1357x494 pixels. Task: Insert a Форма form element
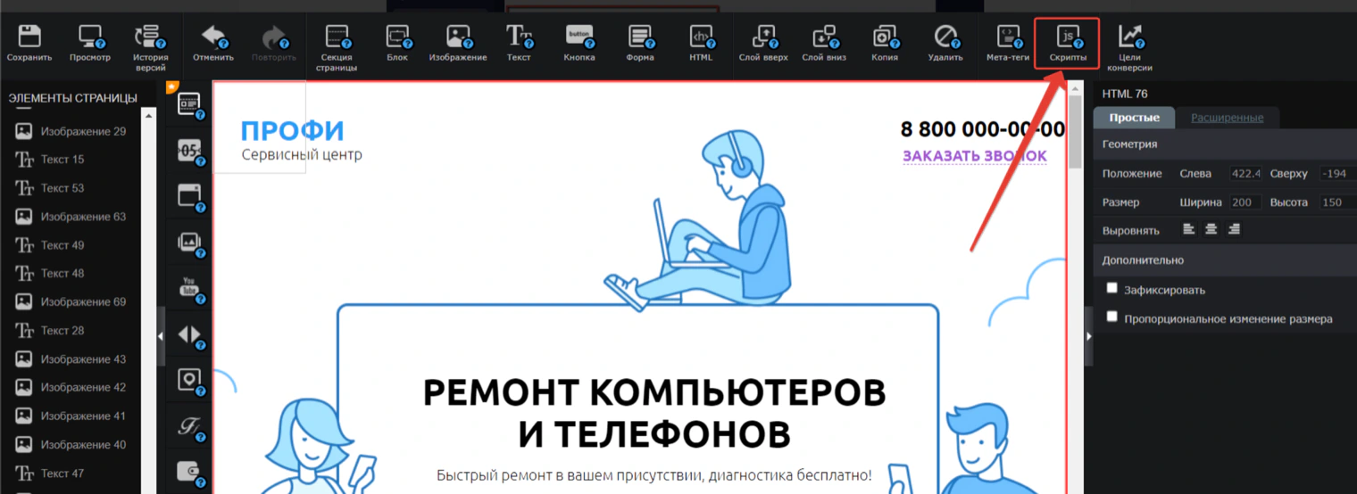640,37
